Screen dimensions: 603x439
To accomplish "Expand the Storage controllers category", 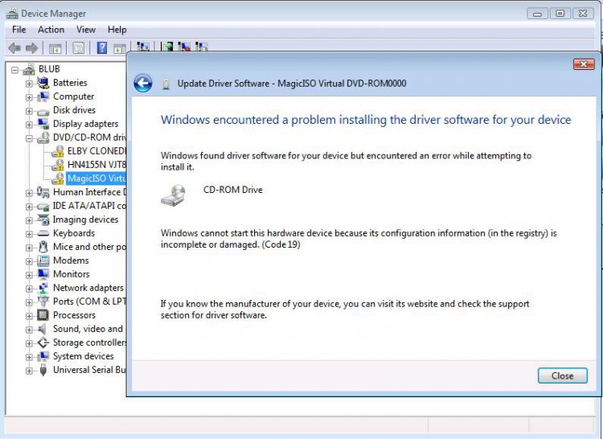I will 29,343.
